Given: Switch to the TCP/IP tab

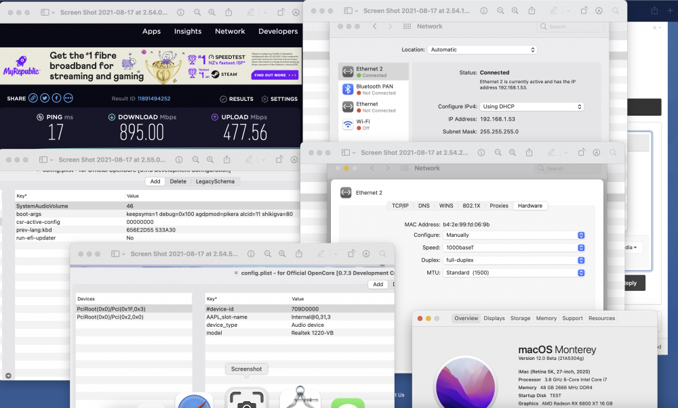Looking at the screenshot, I should pos(400,206).
